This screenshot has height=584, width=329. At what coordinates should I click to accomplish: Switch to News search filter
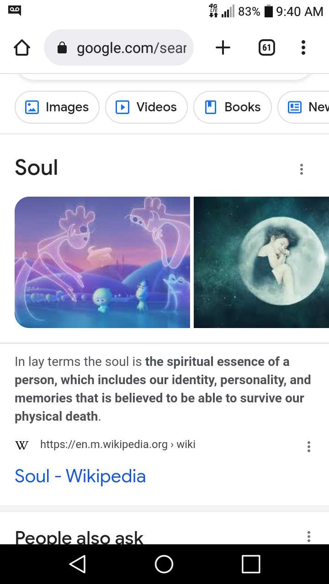[x=303, y=107]
